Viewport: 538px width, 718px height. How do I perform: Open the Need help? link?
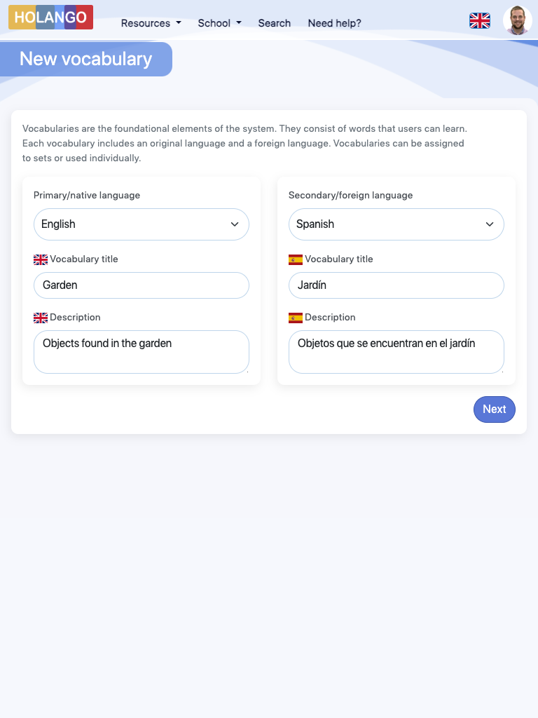334,23
